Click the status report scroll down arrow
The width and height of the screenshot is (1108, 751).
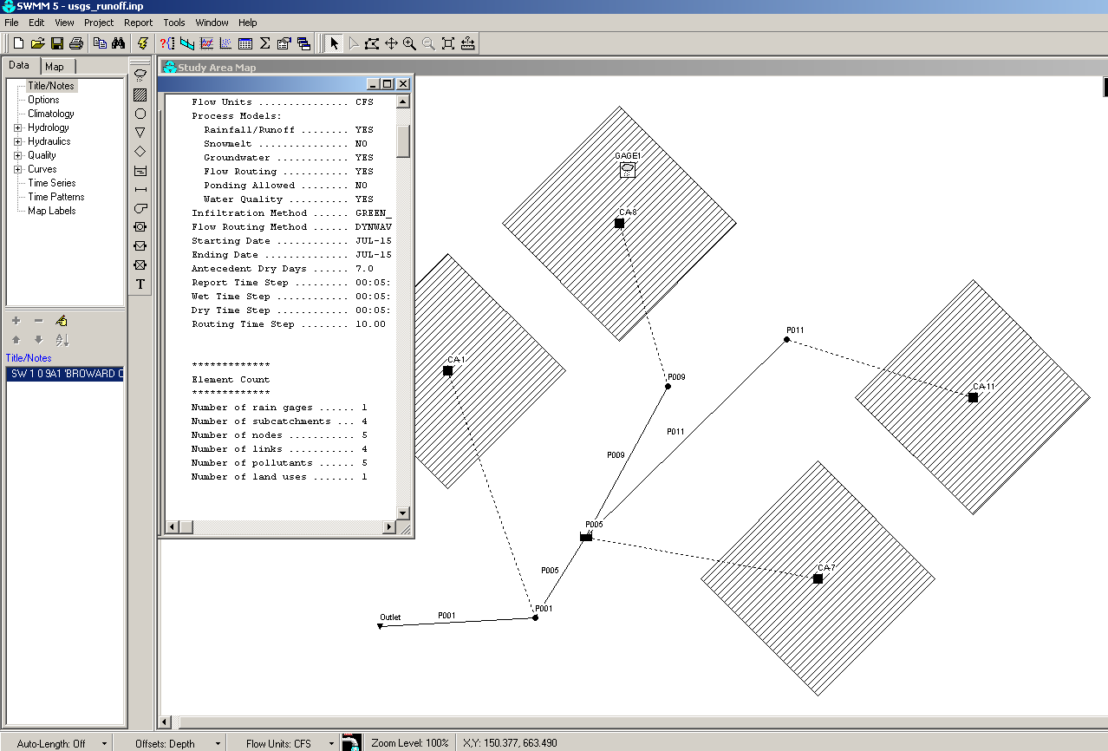tap(403, 513)
